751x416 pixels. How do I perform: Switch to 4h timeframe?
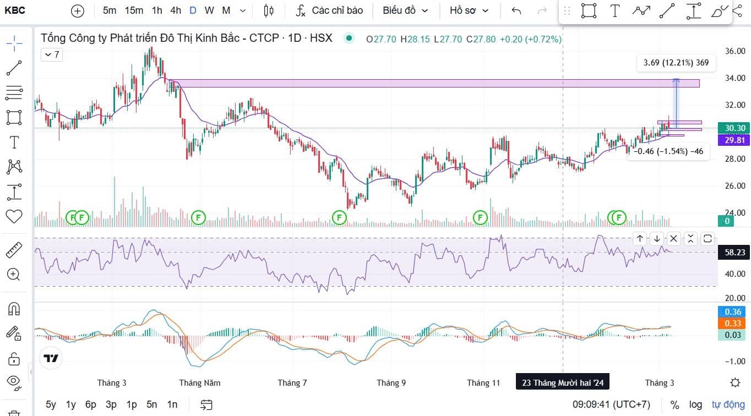point(176,10)
